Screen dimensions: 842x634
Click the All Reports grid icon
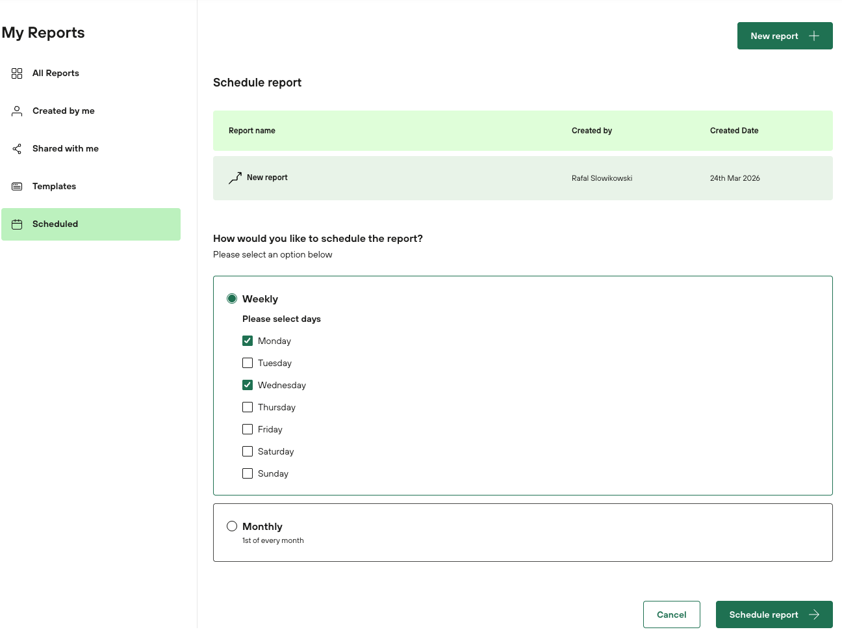click(x=17, y=73)
